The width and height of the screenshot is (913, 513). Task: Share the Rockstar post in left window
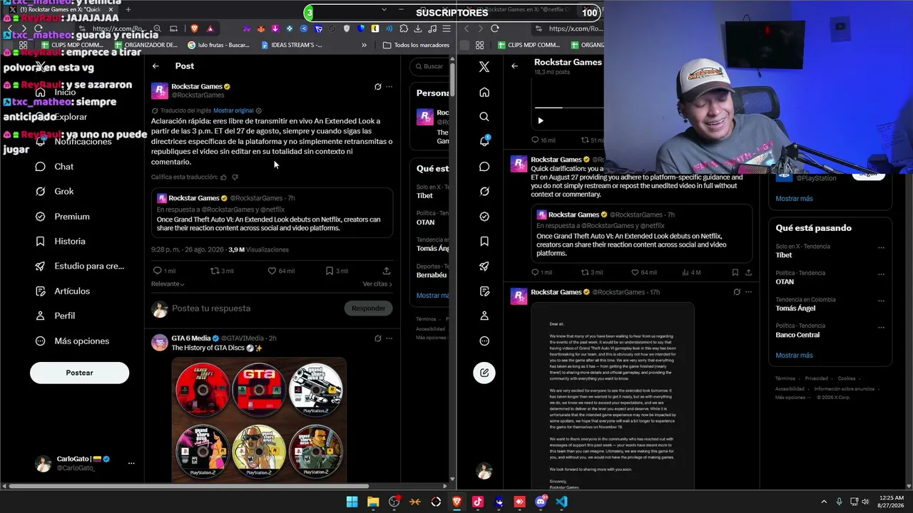tap(387, 271)
